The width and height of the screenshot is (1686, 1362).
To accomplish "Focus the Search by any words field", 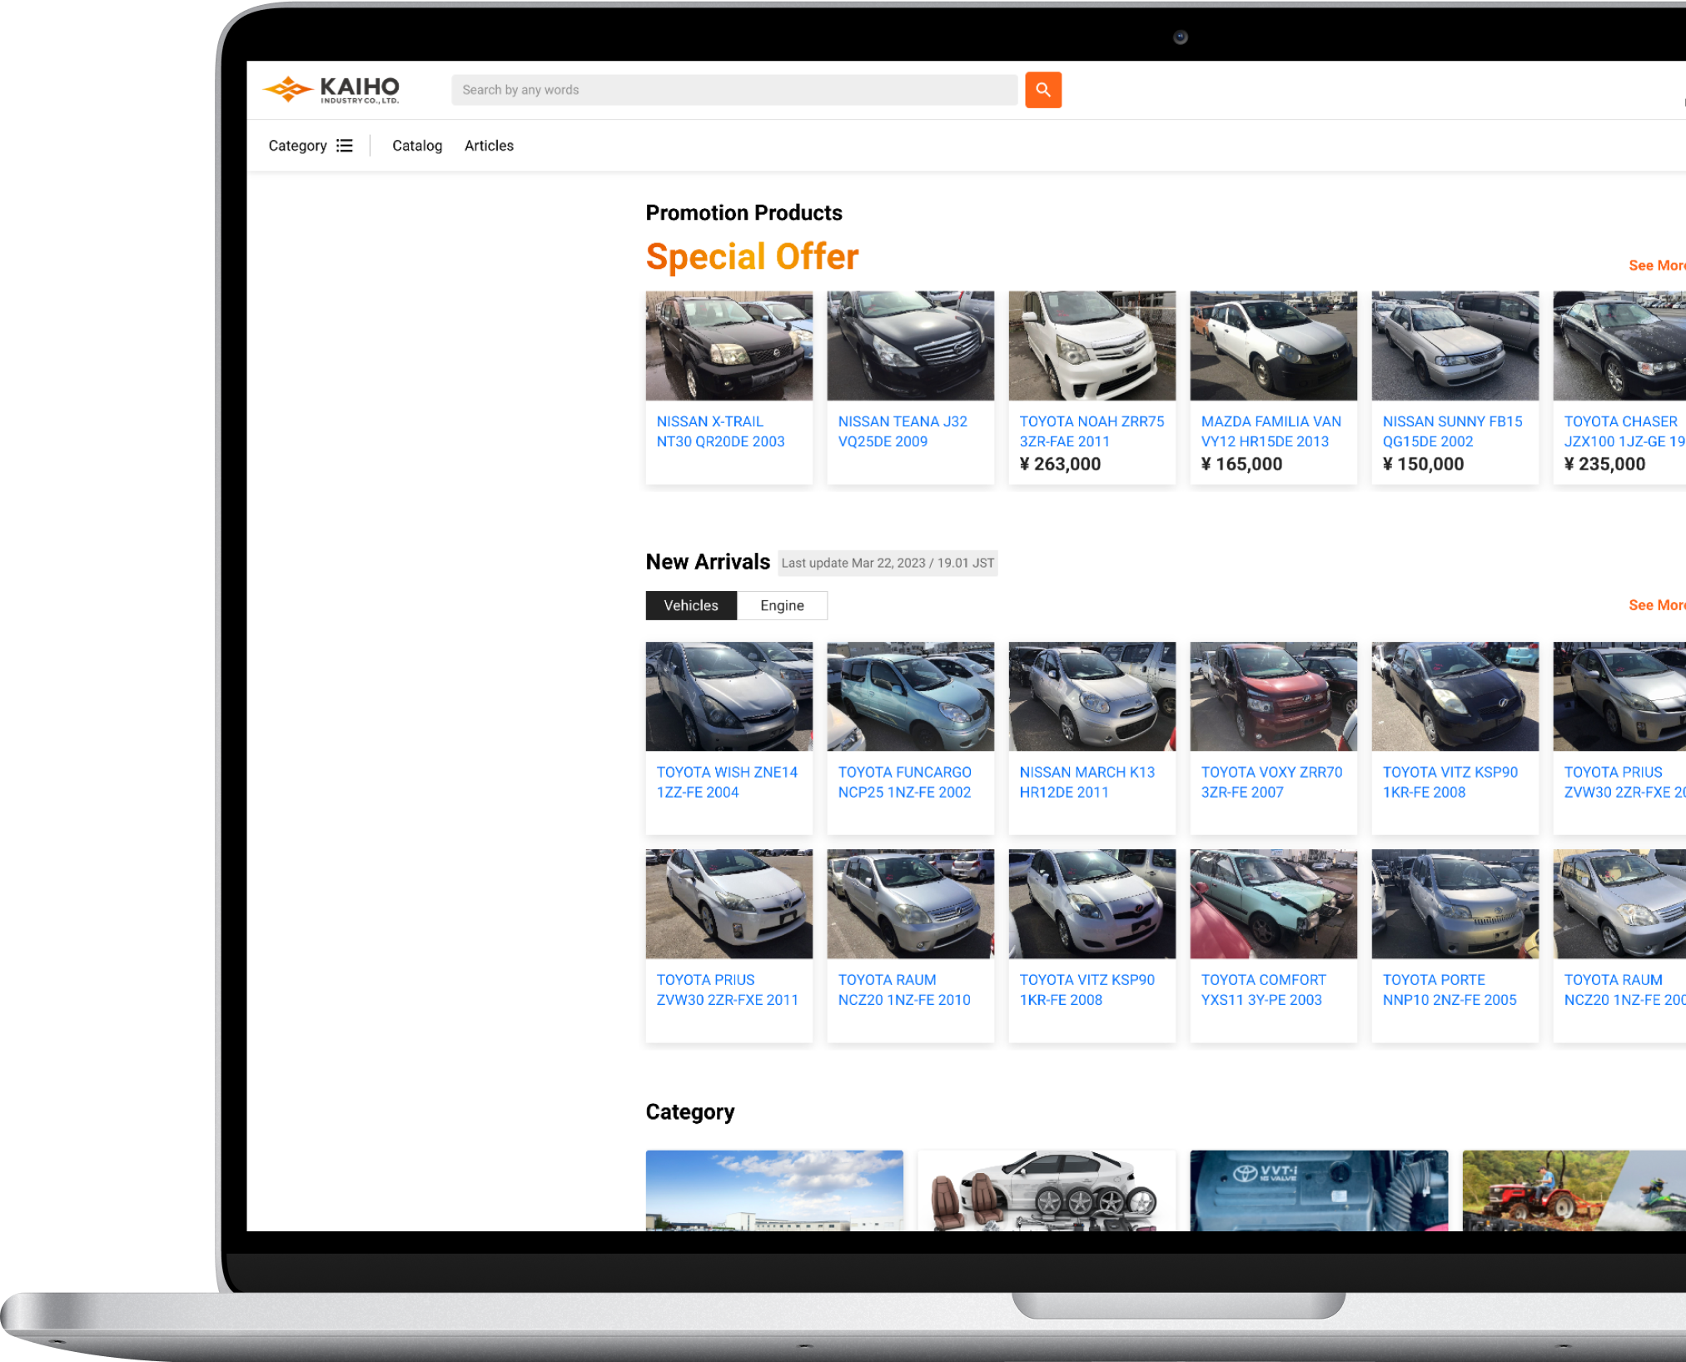I will click(734, 90).
